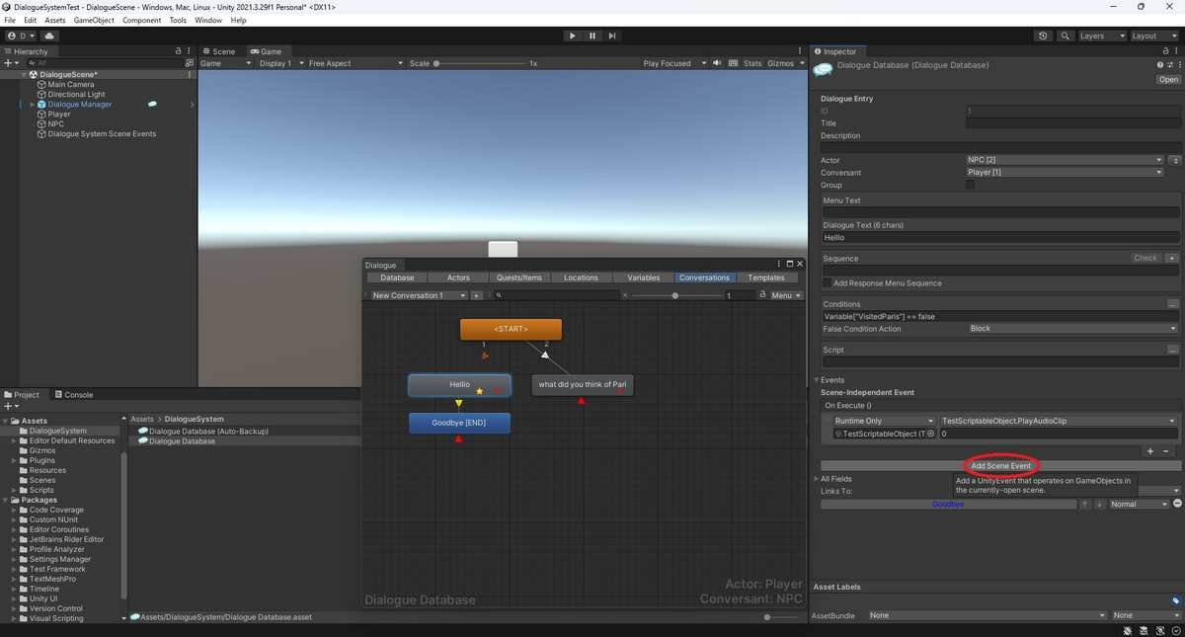Image resolution: width=1185 pixels, height=637 pixels.
Task: Open the Layers dropdown
Action: coord(1101,36)
